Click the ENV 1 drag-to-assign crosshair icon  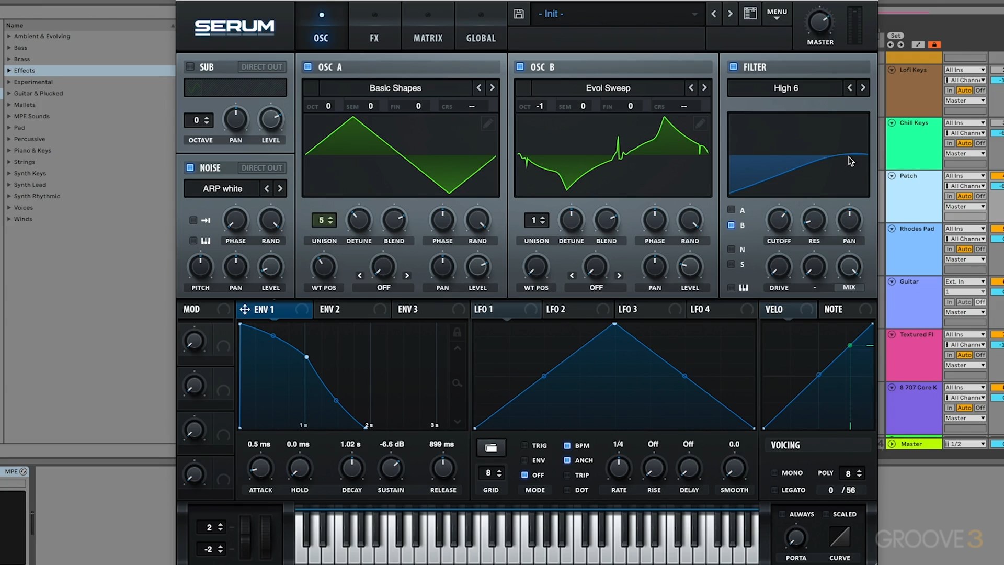(x=244, y=310)
